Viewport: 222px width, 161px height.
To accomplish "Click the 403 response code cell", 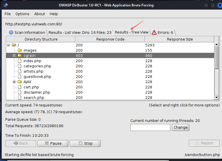I will point(79,55).
